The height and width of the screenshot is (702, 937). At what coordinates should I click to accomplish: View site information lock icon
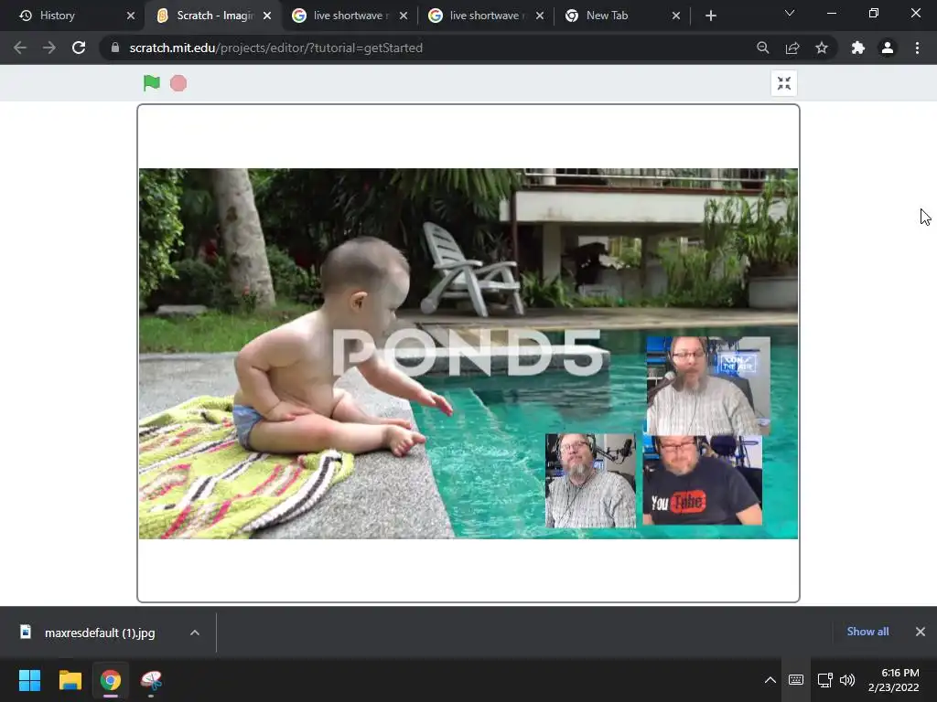point(114,48)
